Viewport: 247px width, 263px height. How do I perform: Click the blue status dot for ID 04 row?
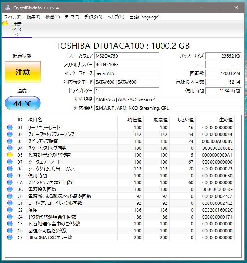pyautogui.click(x=10, y=148)
